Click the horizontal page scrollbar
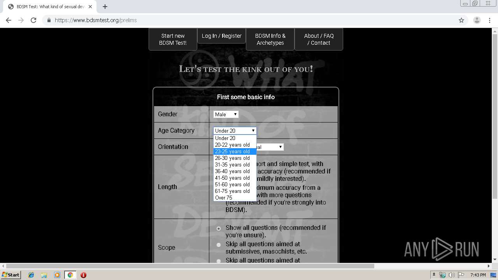 190,266
